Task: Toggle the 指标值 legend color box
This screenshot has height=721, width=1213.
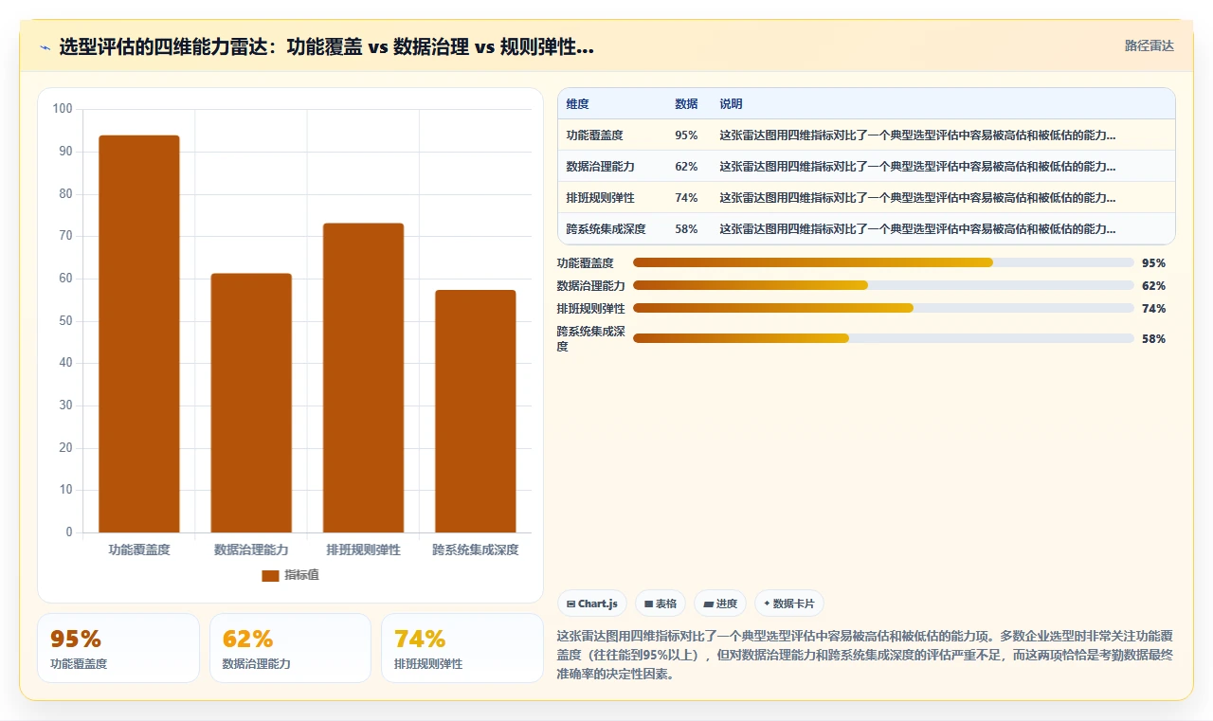Action: [270, 575]
